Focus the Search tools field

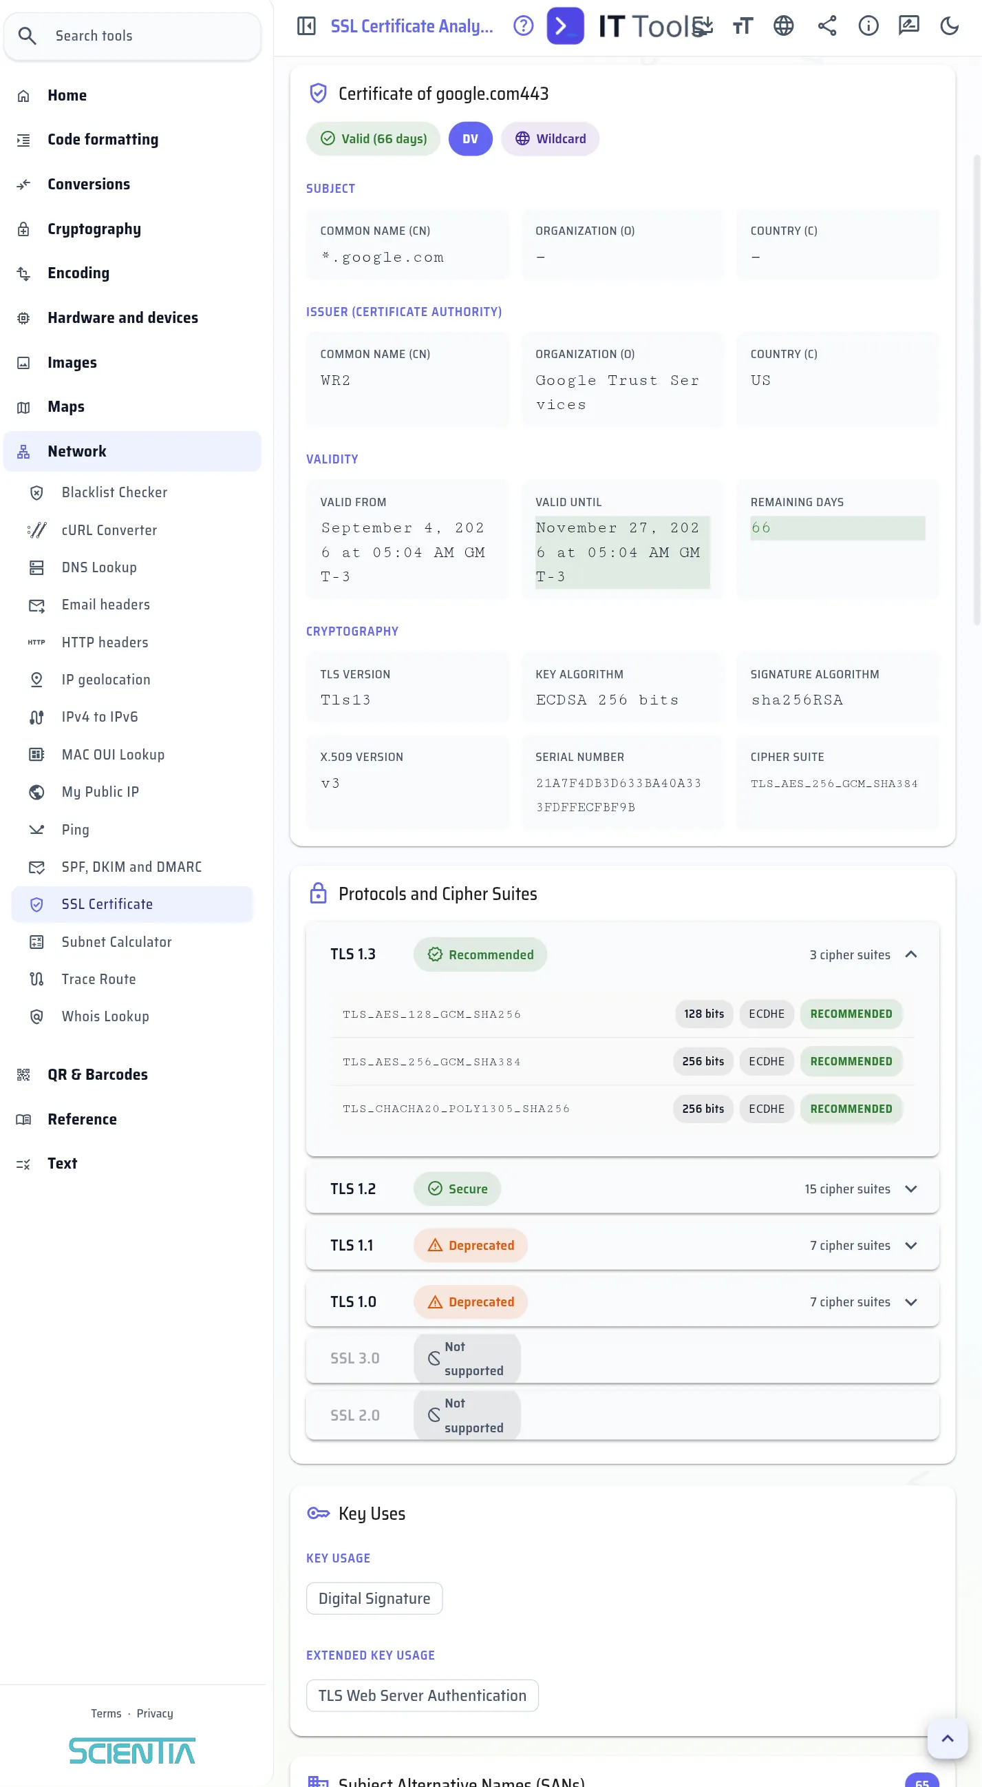pyautogui.click(x=132, y=36)
